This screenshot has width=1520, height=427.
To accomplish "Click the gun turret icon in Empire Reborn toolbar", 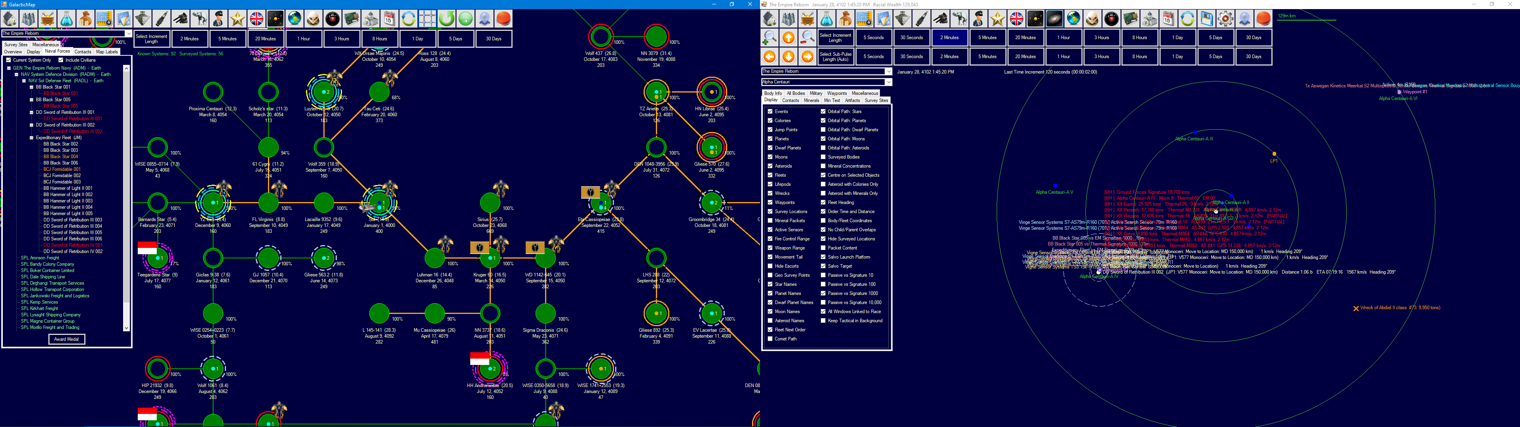I will [940, 19].
